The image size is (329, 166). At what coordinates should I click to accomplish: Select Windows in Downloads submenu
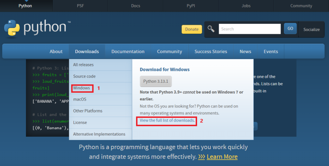click(x=100, y=88)
